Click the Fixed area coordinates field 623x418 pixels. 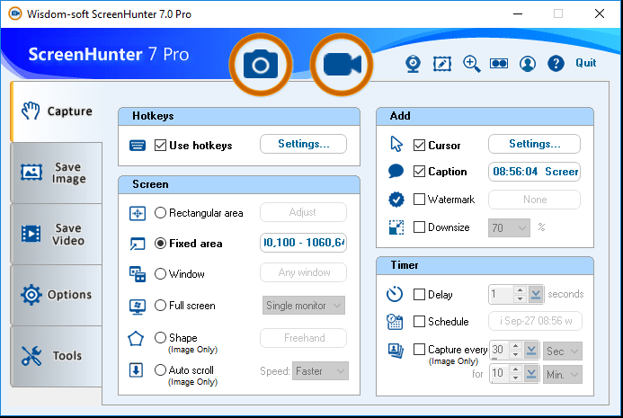point(303,243)
